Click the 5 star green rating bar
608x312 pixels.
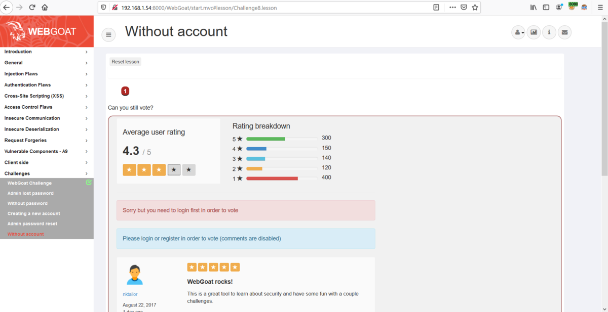(x=265, y=139)
